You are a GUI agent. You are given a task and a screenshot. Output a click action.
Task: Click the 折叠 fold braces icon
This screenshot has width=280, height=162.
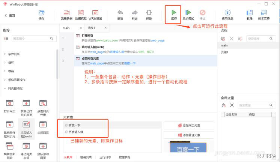(x=149, y=13)
